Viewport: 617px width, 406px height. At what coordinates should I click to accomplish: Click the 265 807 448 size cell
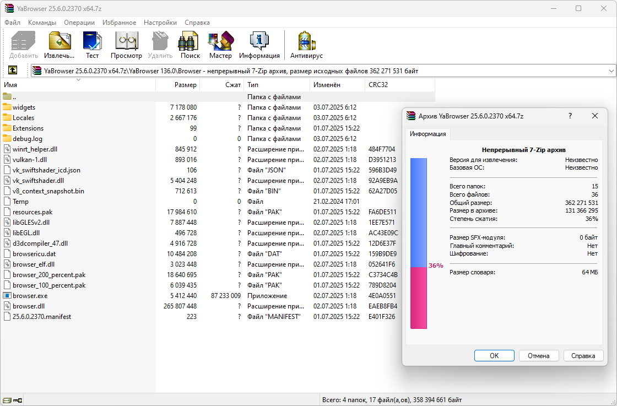180,306
